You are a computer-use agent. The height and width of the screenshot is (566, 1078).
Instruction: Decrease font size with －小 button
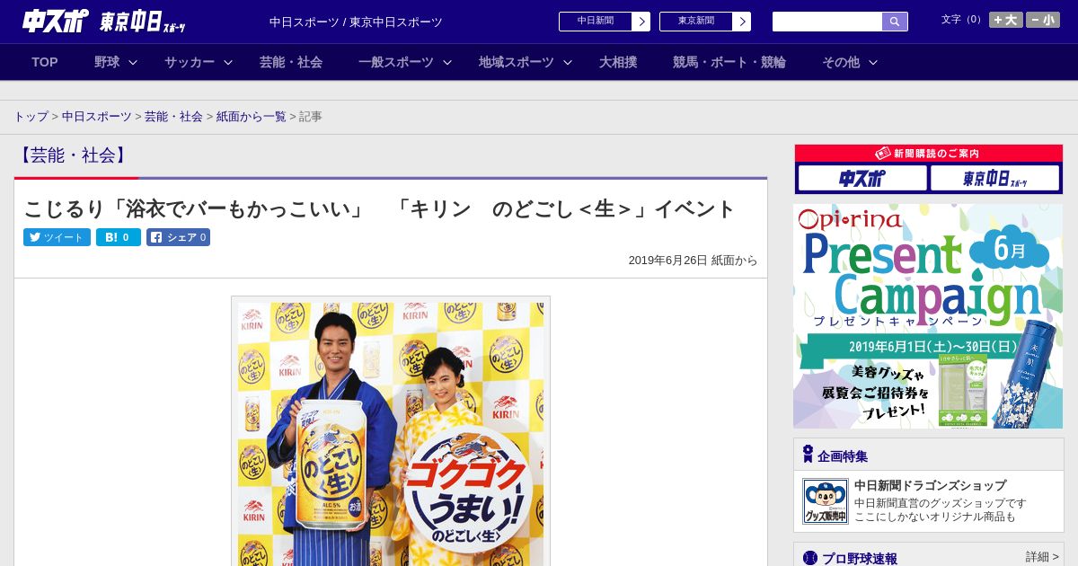click(1043, 20)
